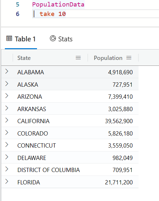Expand the ARIZONA row
This screenshot has width=159, height=201.
click(7, 96)
